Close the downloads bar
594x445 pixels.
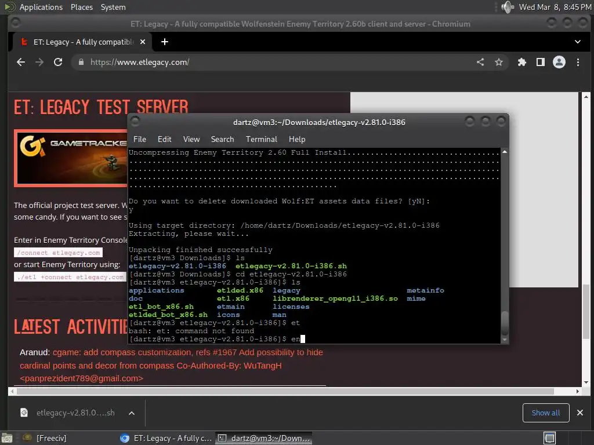pos(579,413)
